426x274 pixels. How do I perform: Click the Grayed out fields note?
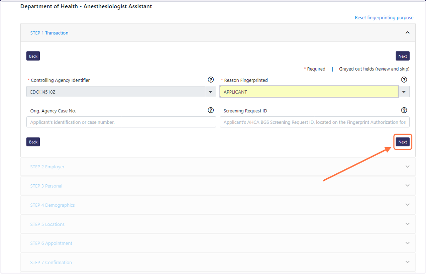coord(374,69)
